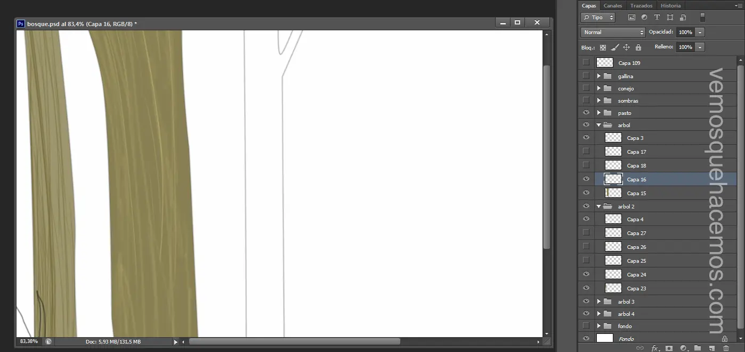Expand the pasto group
Viewport: 745px width, 352px height.
point(599,113)
